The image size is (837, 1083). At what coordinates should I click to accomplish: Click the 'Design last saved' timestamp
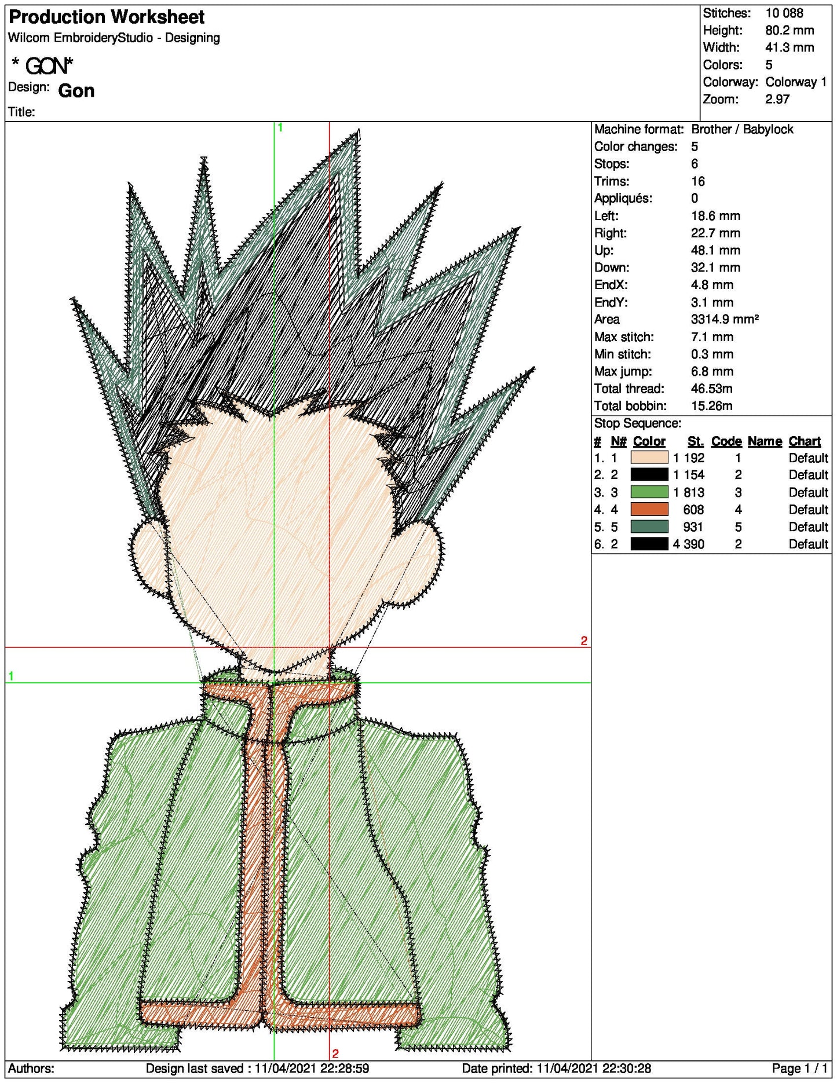[257, 1069]
